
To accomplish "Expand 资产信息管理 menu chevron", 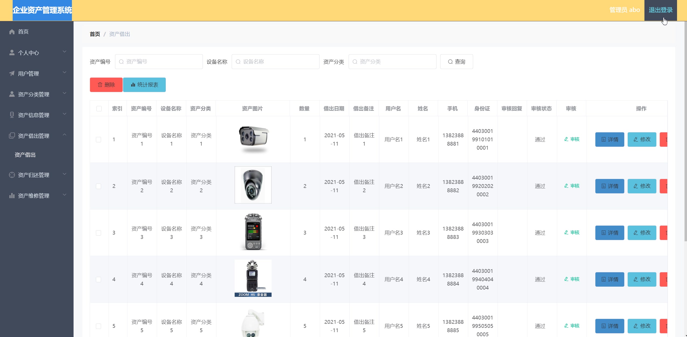I will point(64,114).
